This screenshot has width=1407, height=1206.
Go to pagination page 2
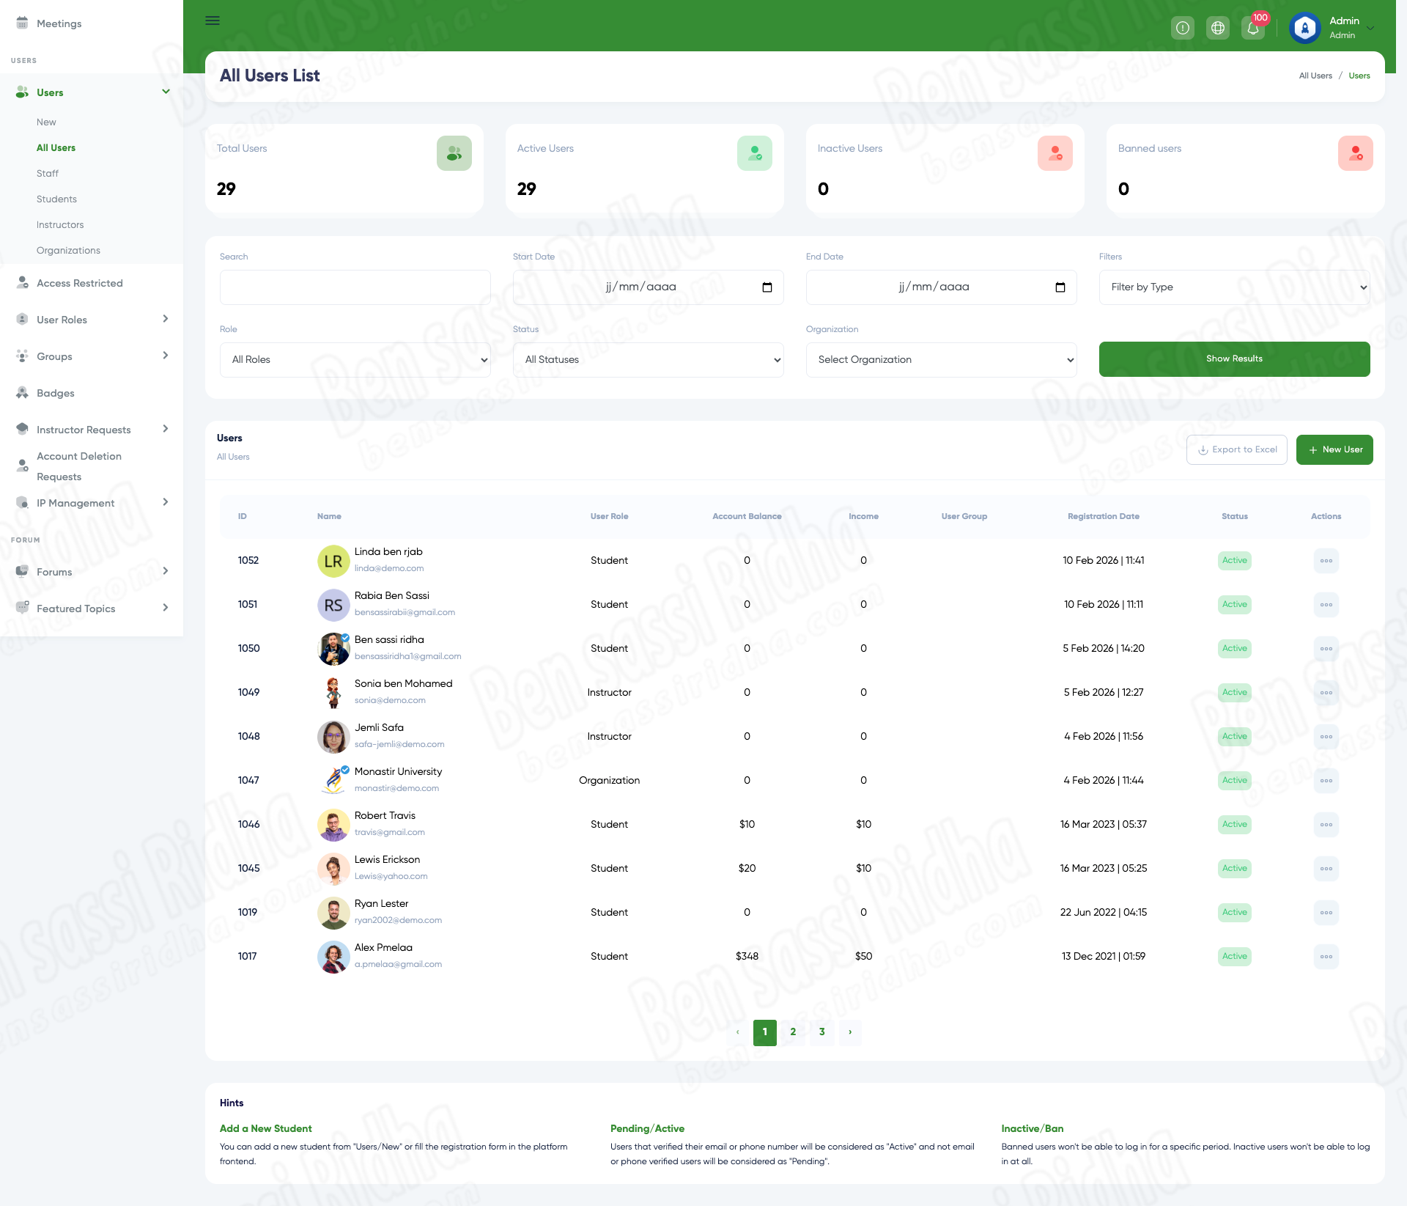tap(793, 1032)
